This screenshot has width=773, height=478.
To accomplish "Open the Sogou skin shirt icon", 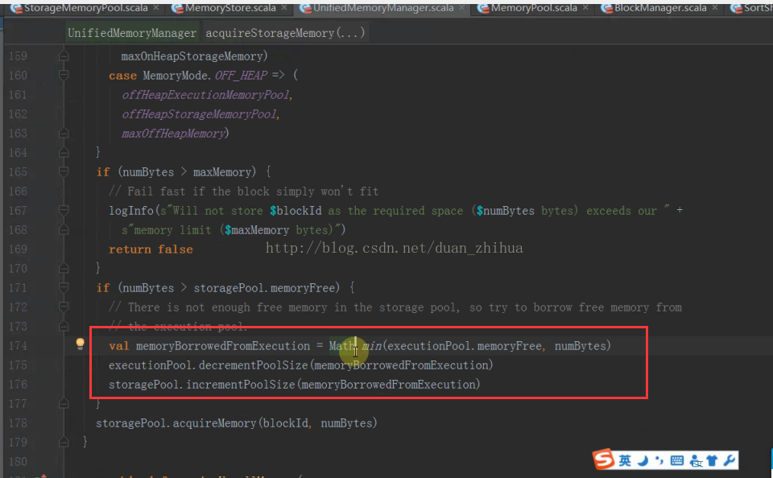I will click(712, 461).
